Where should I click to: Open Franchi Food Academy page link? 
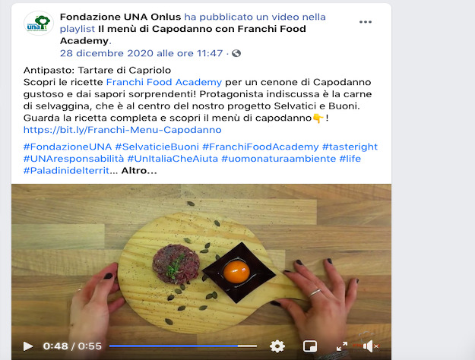(x=164, y=82)
